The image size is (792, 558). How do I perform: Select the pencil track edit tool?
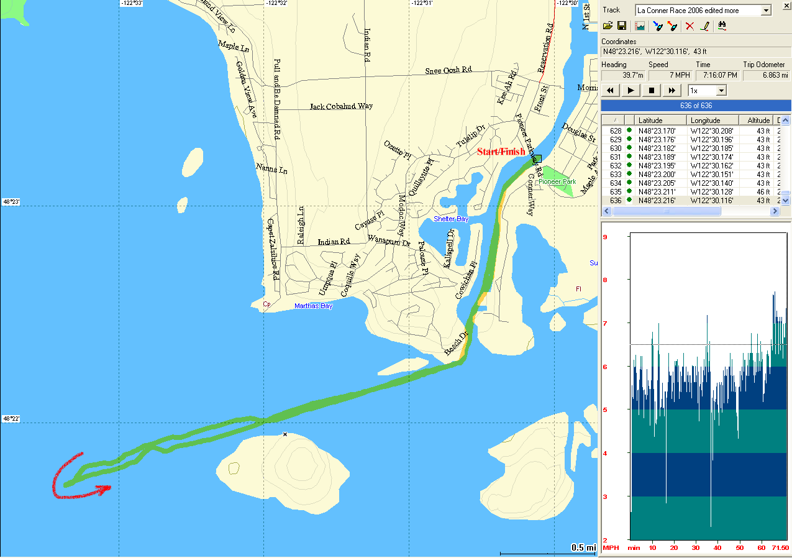pos(704,26)
